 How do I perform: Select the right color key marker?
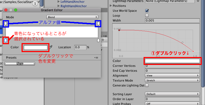(98, 40)
